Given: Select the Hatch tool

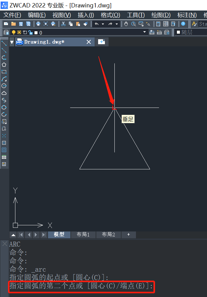Looking at the screenshot, I should coord(4,143).
